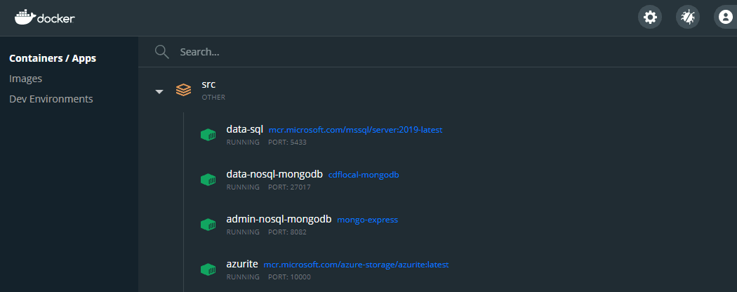This screenshot has width=737, height=292.
Task: Click the search magnifier icon
Action: click(x=162, y=52)
